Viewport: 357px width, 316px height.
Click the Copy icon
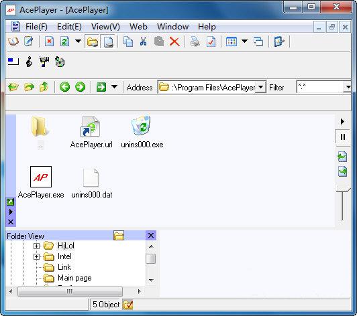(x=128, y=42)
